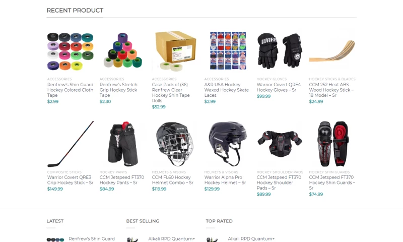Open the A&R USA Hockey Waxed Laces title link
The width and height of the screenshot is (403, 242).
[226, 90]
